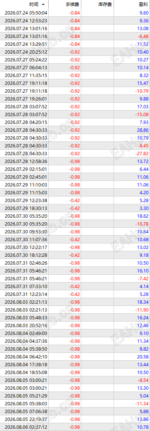Click profit value 28.86
Image resolution: width=150 pixels, height=431 pixels.
143,130
